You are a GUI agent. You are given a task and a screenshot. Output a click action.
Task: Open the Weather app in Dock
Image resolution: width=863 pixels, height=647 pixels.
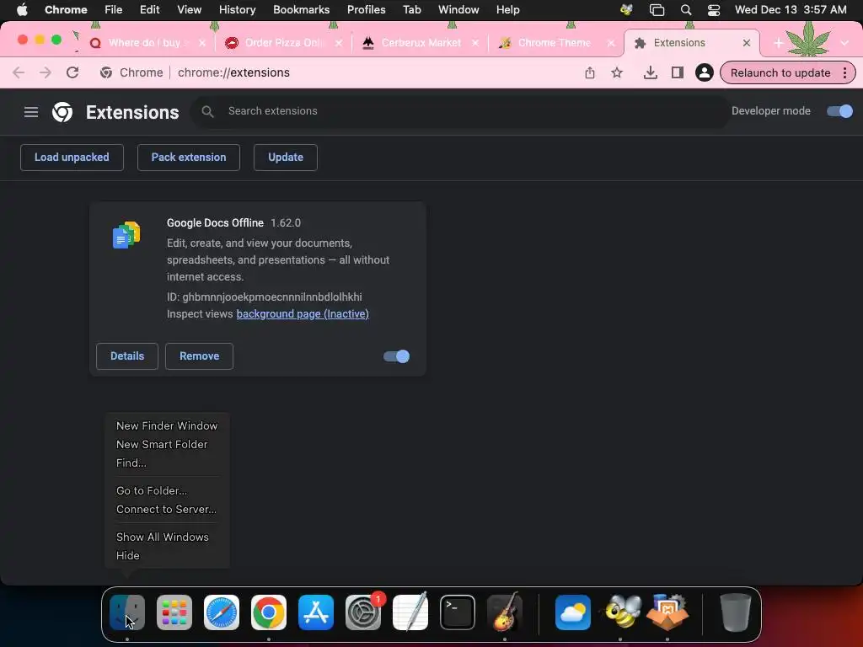pyautogui.click(x=573, y=612)
